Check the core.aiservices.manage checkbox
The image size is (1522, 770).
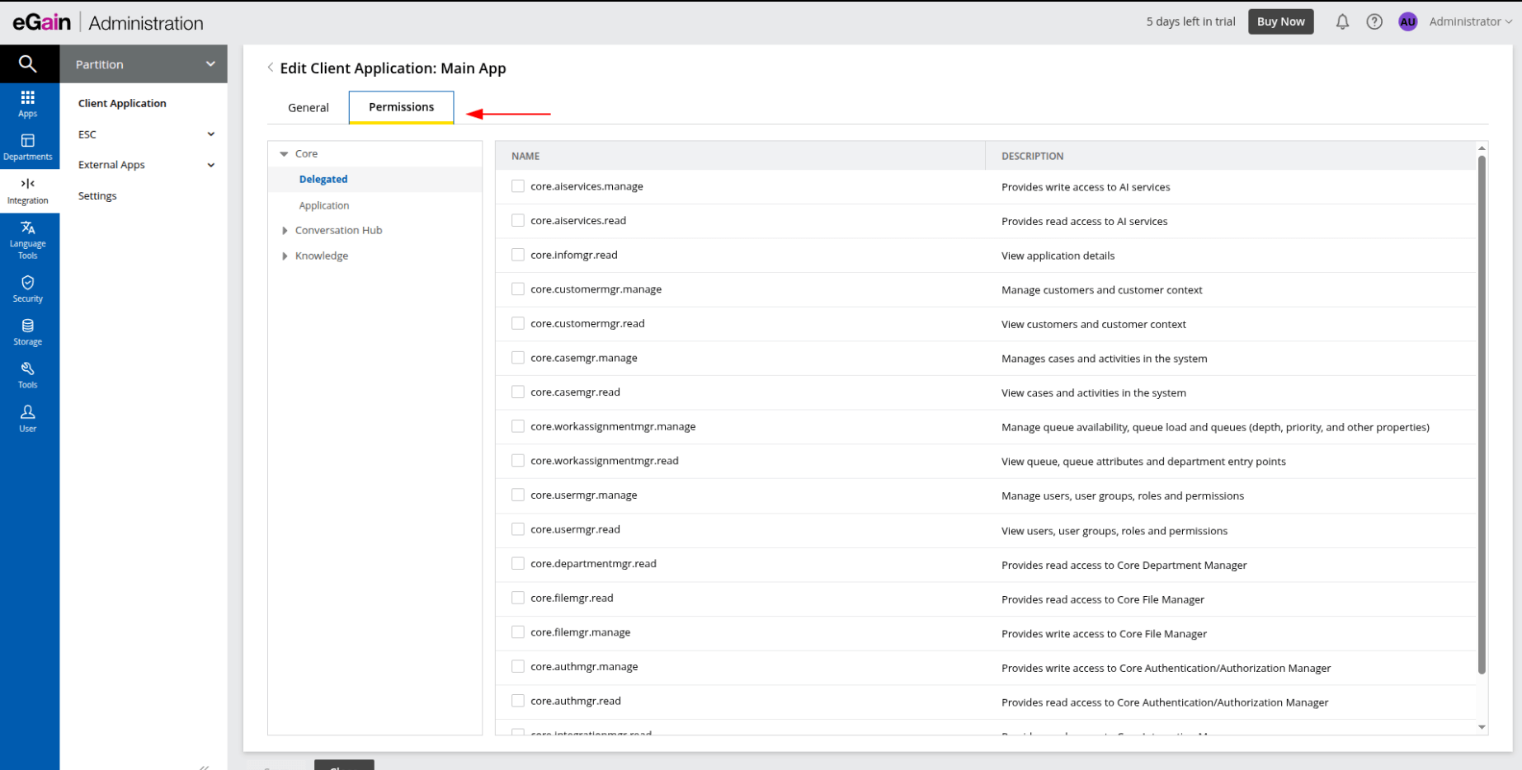(x=518, y=186)
